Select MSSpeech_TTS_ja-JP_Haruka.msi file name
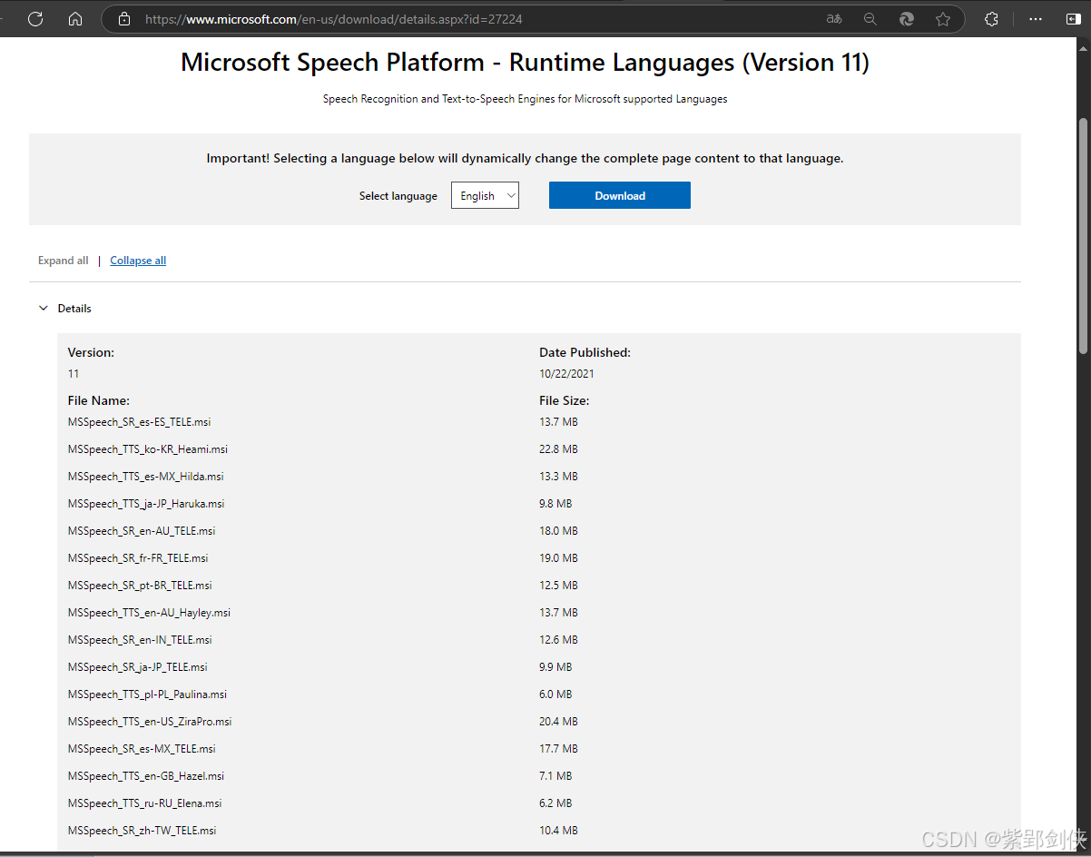The width and height of the screenshot is (1091, 857). 146,504
